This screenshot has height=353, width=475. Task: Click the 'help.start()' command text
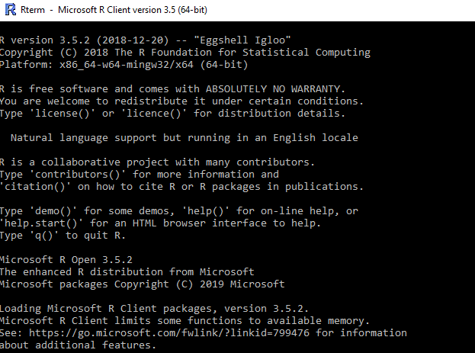click(44, 223)
